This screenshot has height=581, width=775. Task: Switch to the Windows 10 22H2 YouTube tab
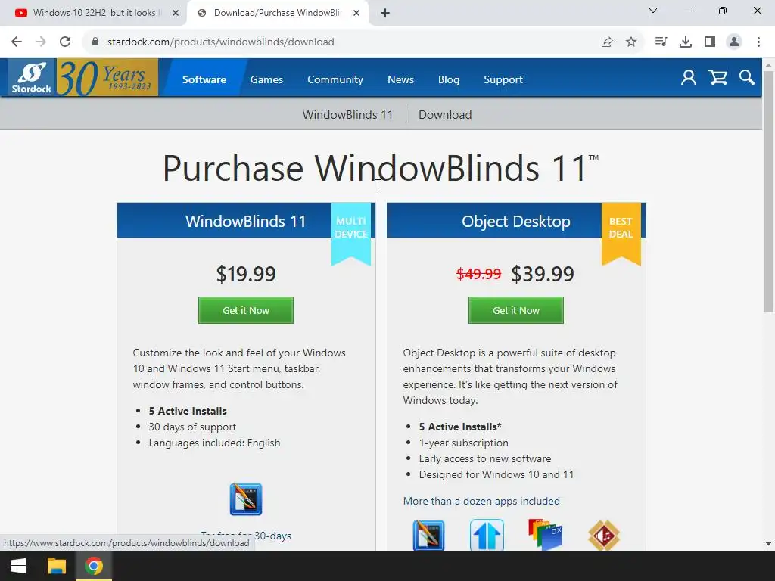click(x=97, y=13)
